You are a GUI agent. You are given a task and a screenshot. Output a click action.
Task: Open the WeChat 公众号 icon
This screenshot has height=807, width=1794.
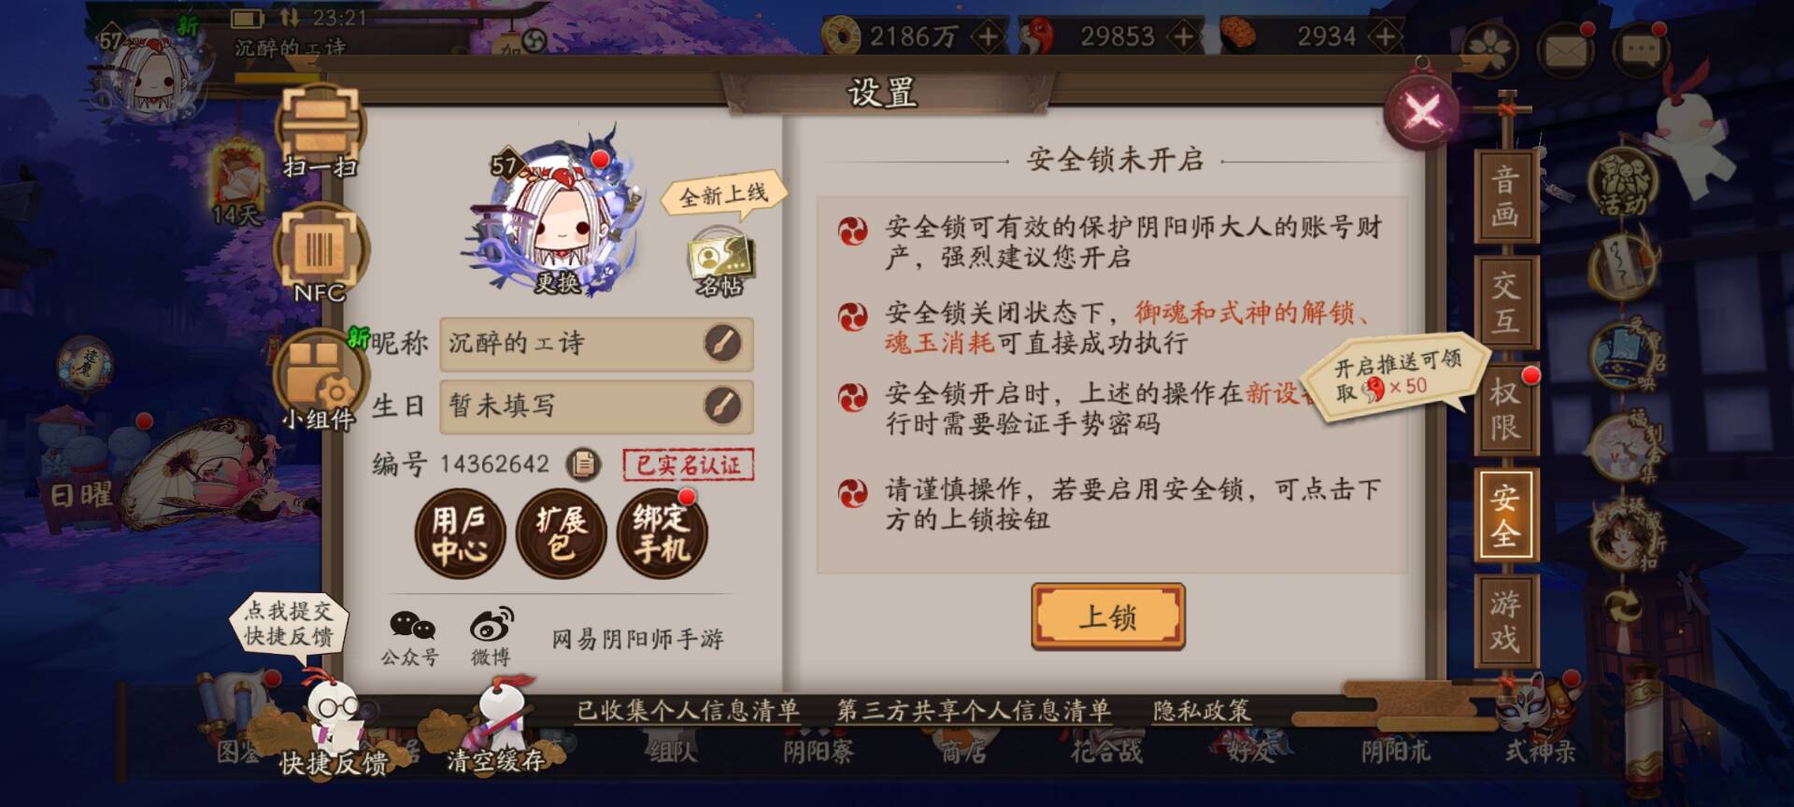(x=410, y=638)
